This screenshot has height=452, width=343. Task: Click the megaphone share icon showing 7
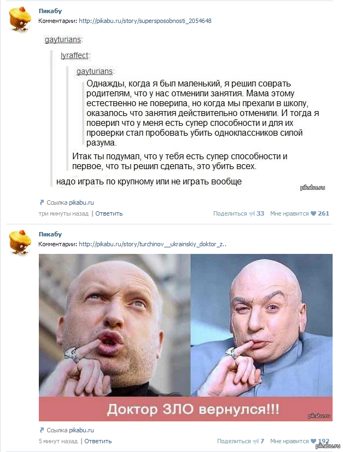pos(255,441)
